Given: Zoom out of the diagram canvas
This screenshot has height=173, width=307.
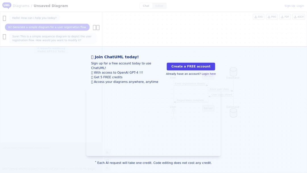Looking at the screenshot, I should click(107, 168).
